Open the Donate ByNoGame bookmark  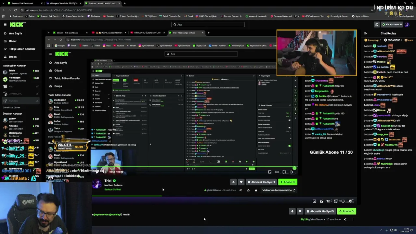pyautogui.click(x=338, y=16)
